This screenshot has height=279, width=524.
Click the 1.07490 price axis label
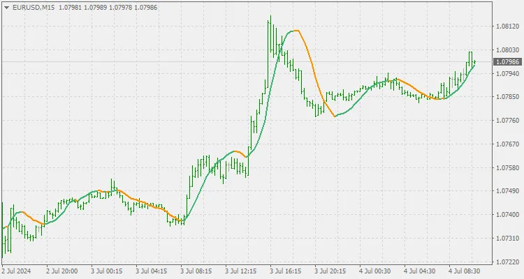(507, 191)
